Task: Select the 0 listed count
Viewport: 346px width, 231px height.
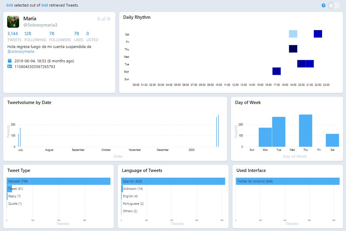Action: [x=88, y=34]
